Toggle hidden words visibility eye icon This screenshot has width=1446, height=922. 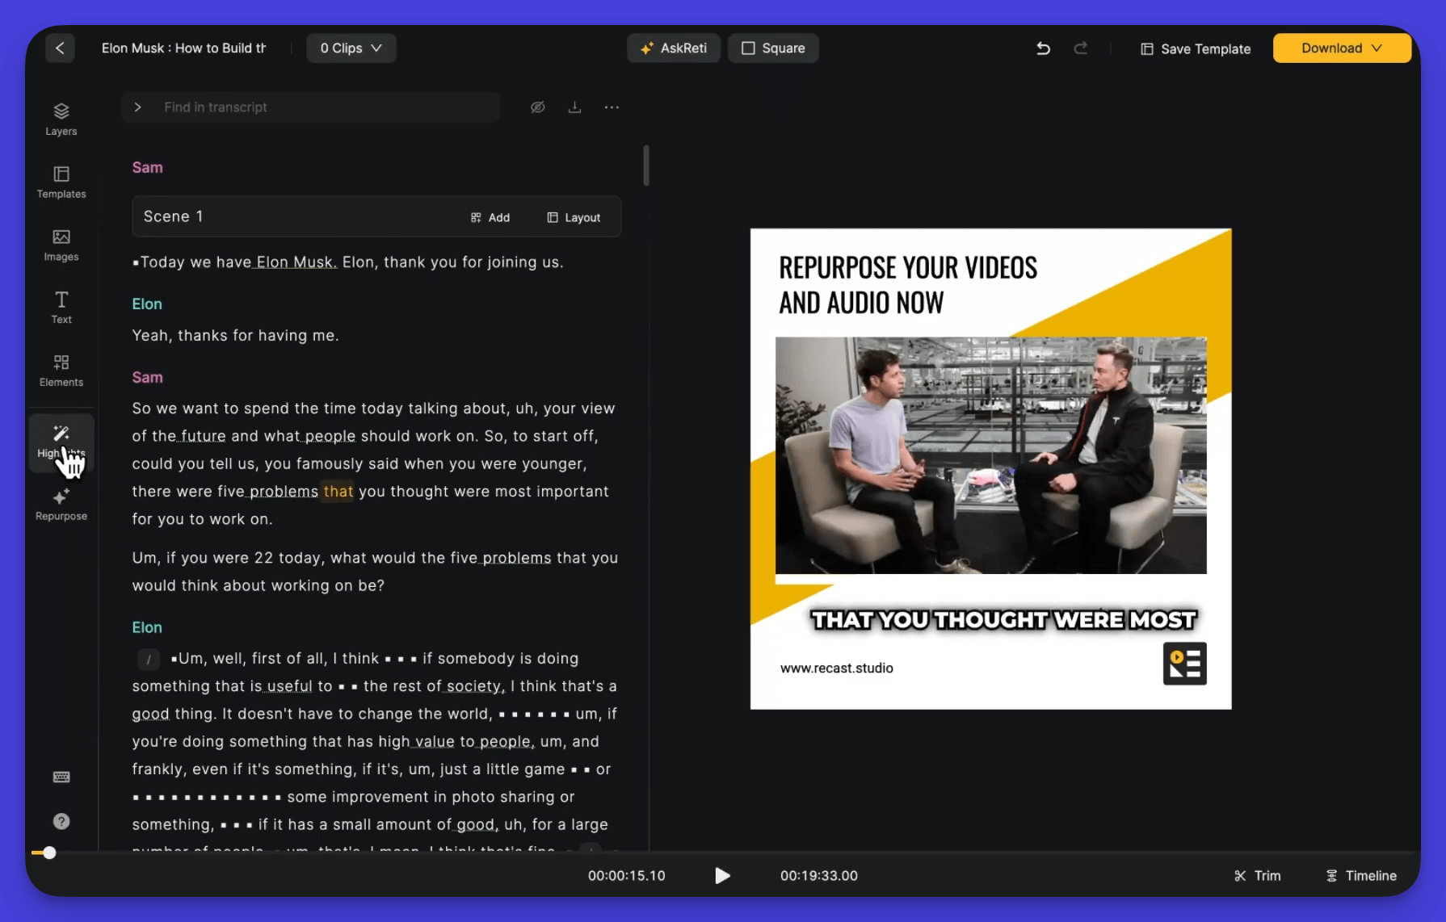tap(537, 107)
